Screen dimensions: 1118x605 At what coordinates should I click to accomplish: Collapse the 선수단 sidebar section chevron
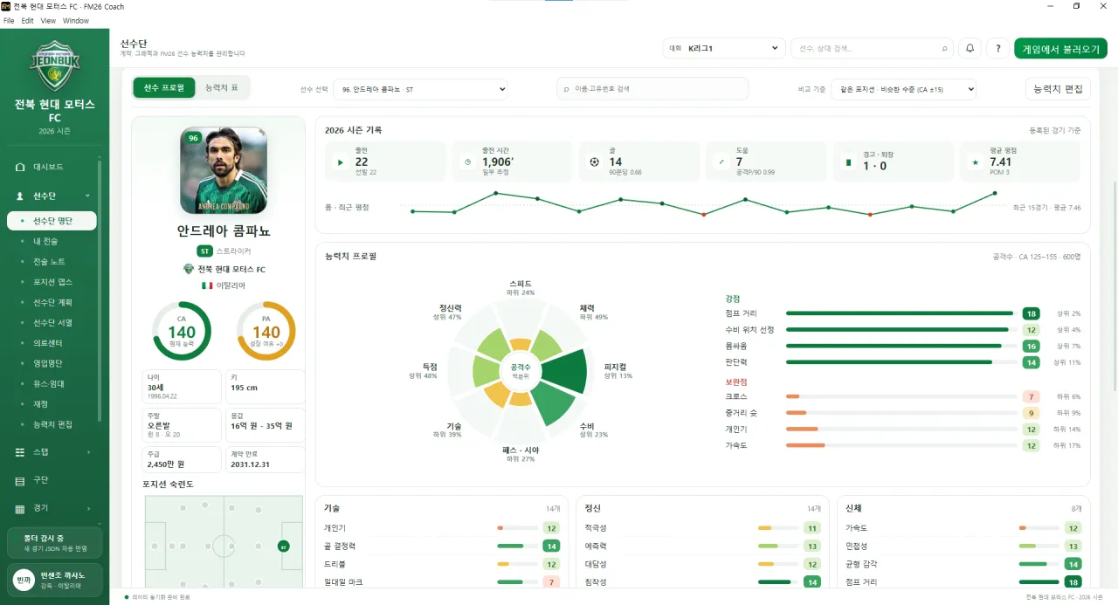(87, 196)
